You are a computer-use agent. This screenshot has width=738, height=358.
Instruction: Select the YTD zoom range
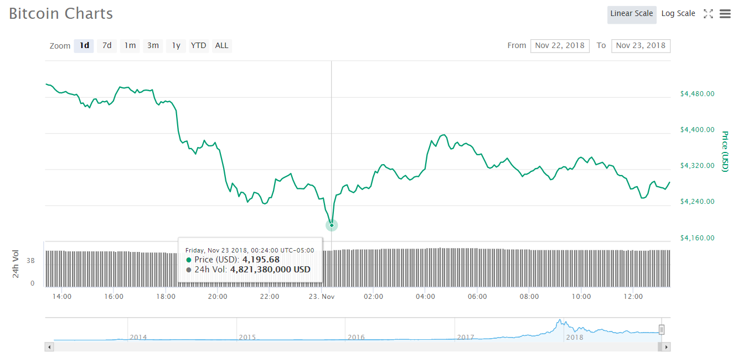pyautogui.click(x=199, y=45)
